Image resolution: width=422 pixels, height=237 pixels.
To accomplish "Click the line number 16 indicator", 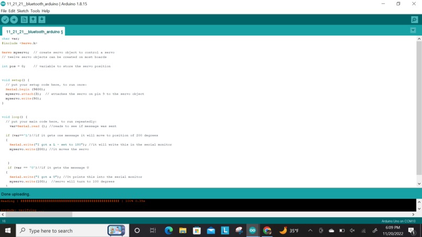I will coord(4,221).
